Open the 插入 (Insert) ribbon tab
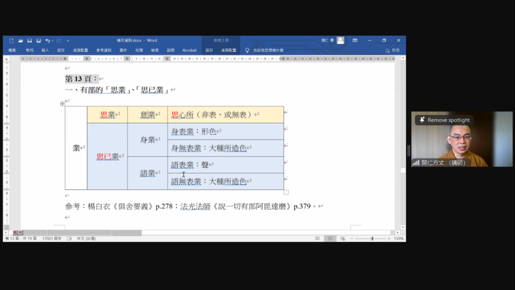The width and height of the screenshot is (515, 290). (45, 50)
